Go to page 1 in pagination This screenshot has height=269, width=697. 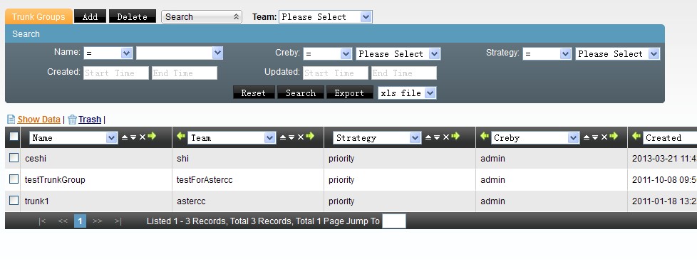click(x=80, y=221)
